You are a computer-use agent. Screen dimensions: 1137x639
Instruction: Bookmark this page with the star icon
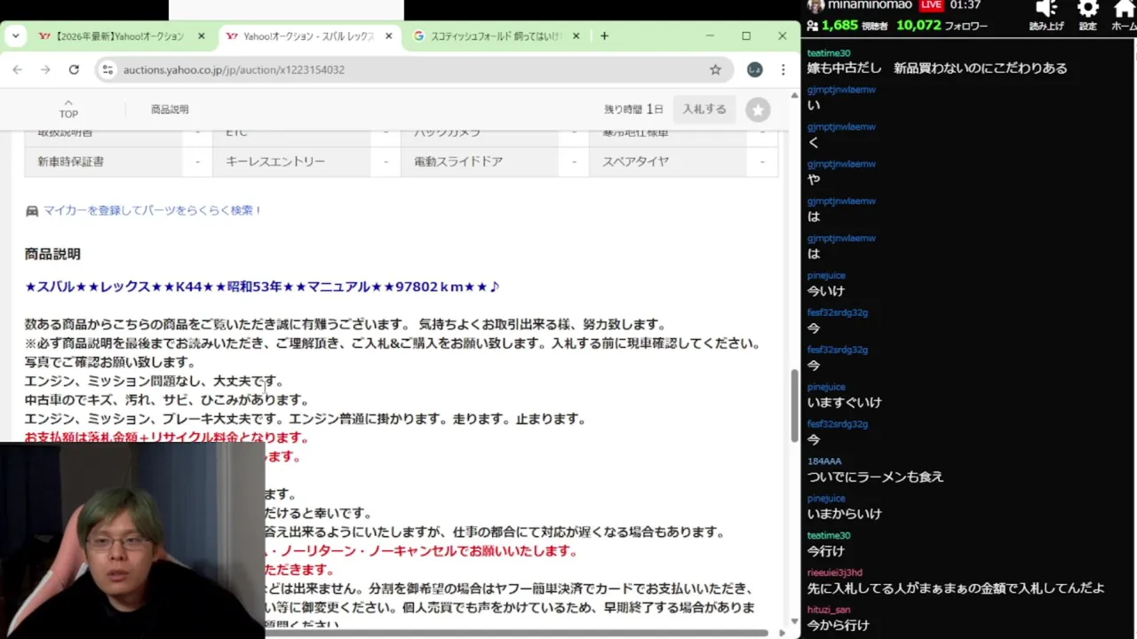[x=715, y=69]
